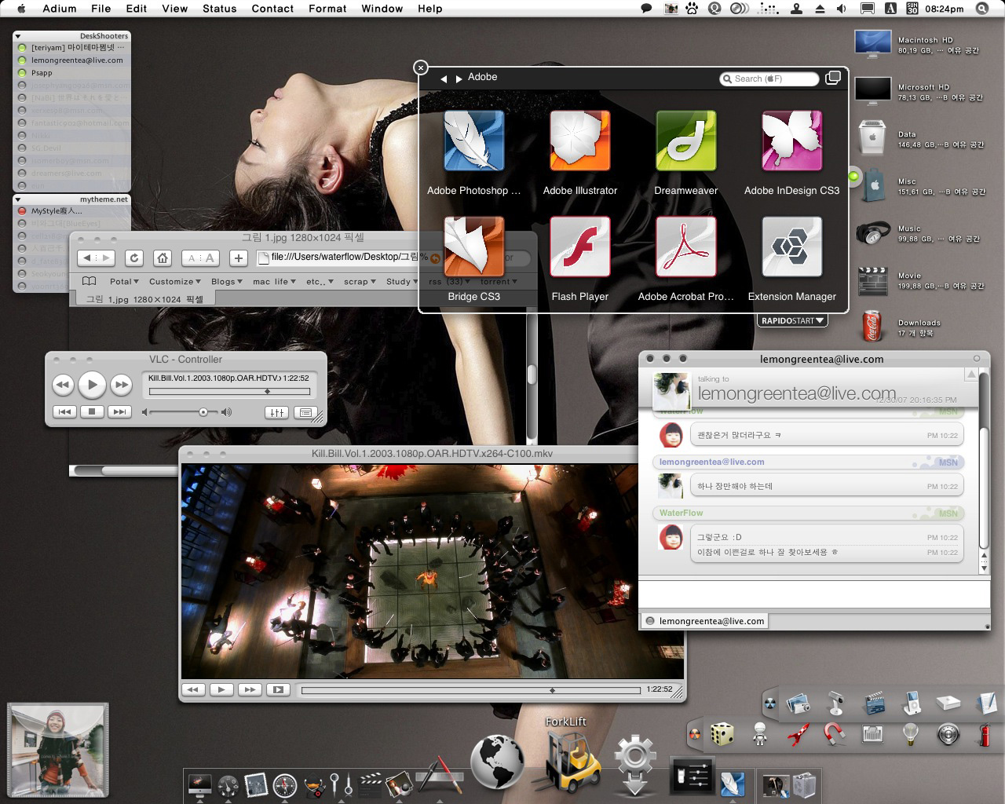Open the Contact menu

[272, 9]
